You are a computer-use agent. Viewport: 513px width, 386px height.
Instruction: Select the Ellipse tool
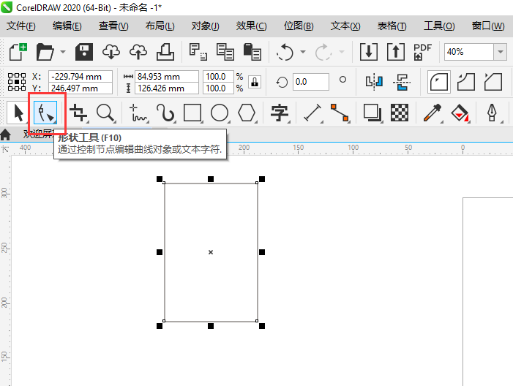[x=220, y=113]
